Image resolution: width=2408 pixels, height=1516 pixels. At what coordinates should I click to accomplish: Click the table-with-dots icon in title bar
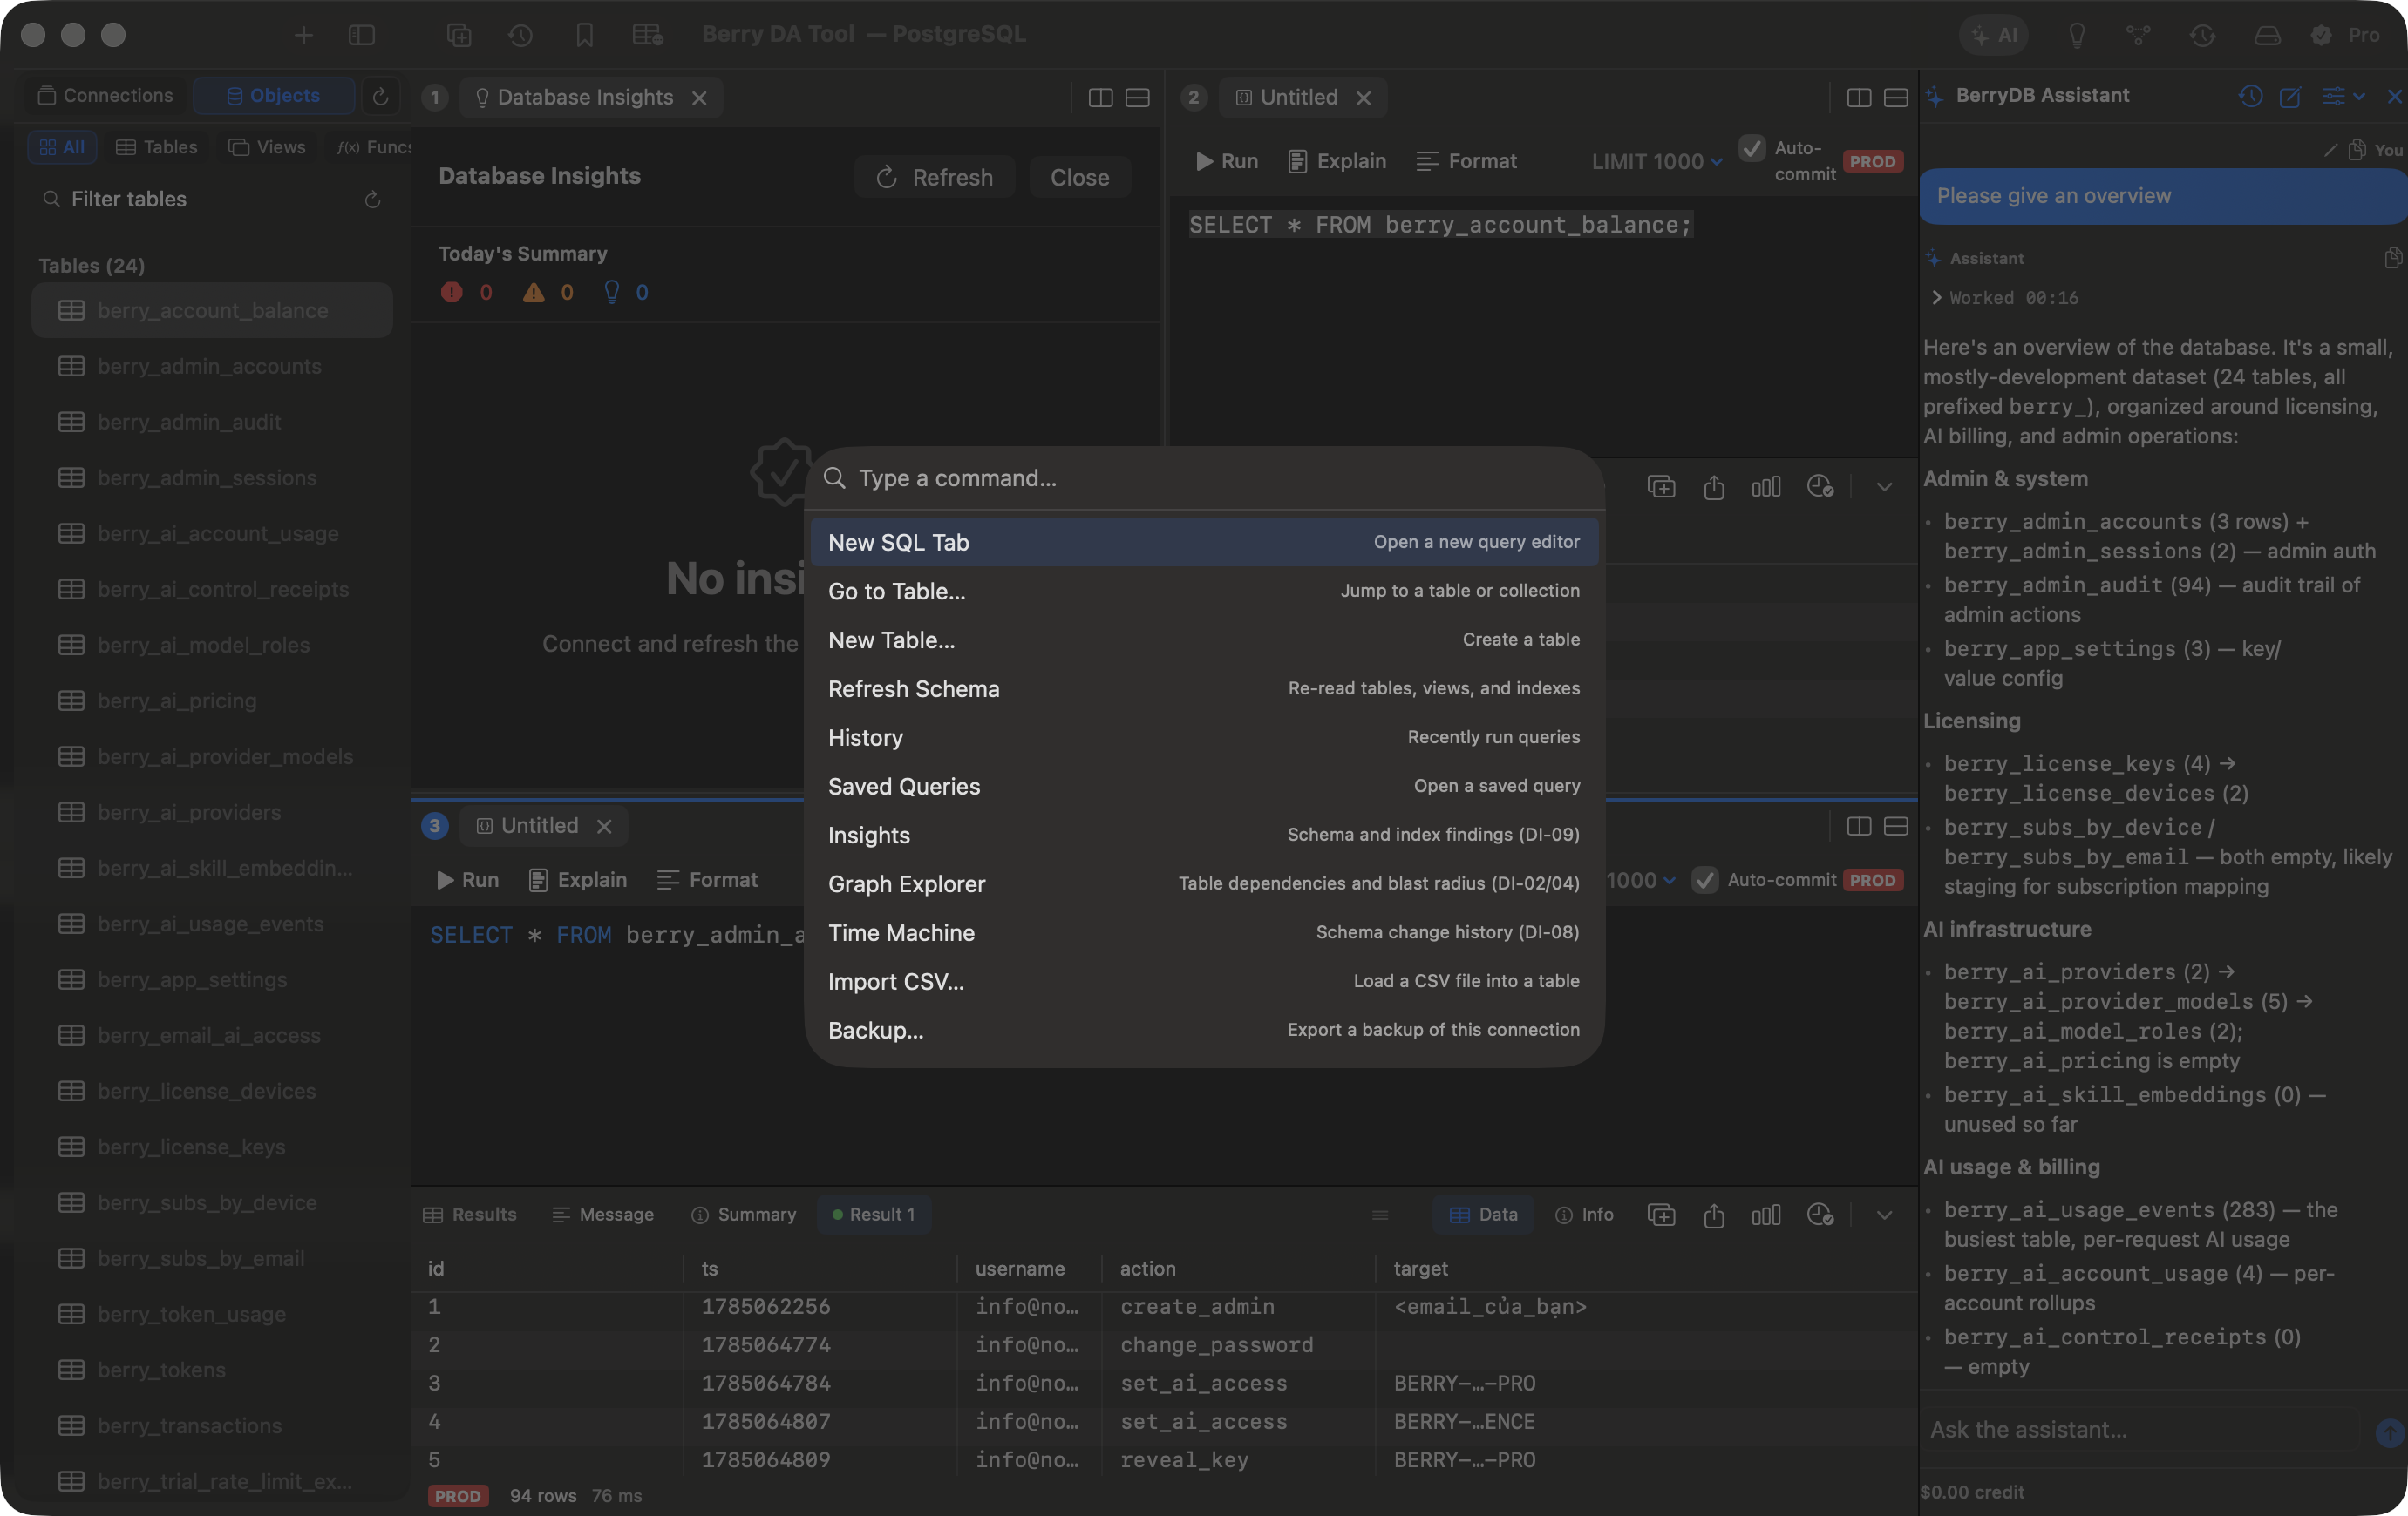(648, 35)
